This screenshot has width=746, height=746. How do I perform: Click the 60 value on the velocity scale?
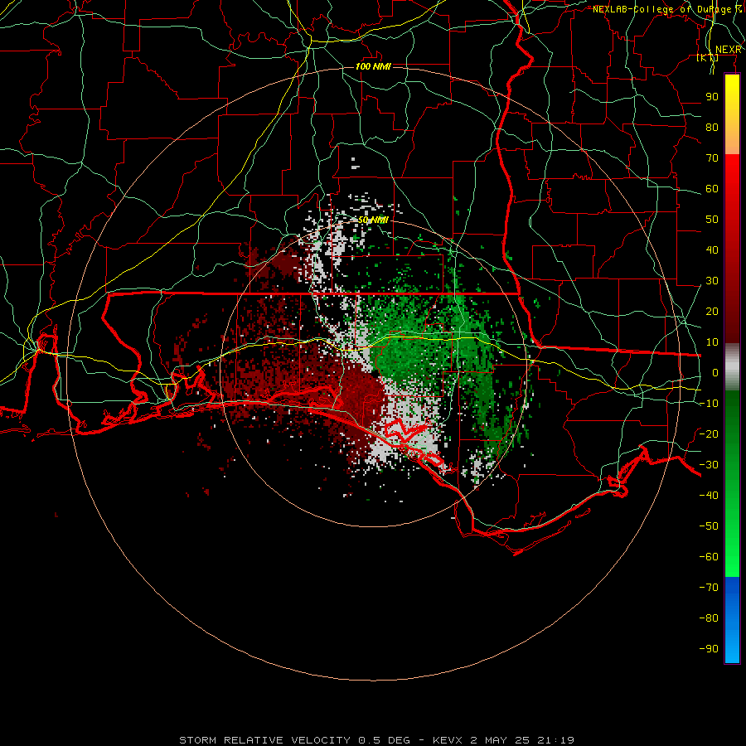click(x=712, y=189)
